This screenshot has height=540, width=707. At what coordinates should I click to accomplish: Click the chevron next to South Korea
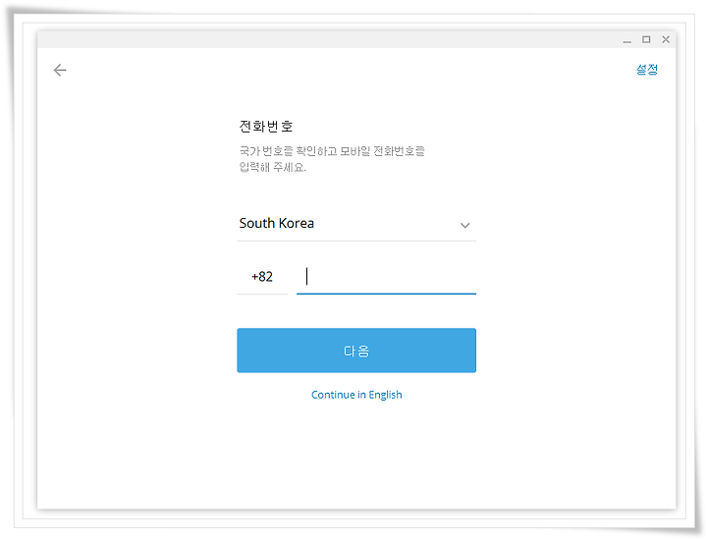pos(464,225)
